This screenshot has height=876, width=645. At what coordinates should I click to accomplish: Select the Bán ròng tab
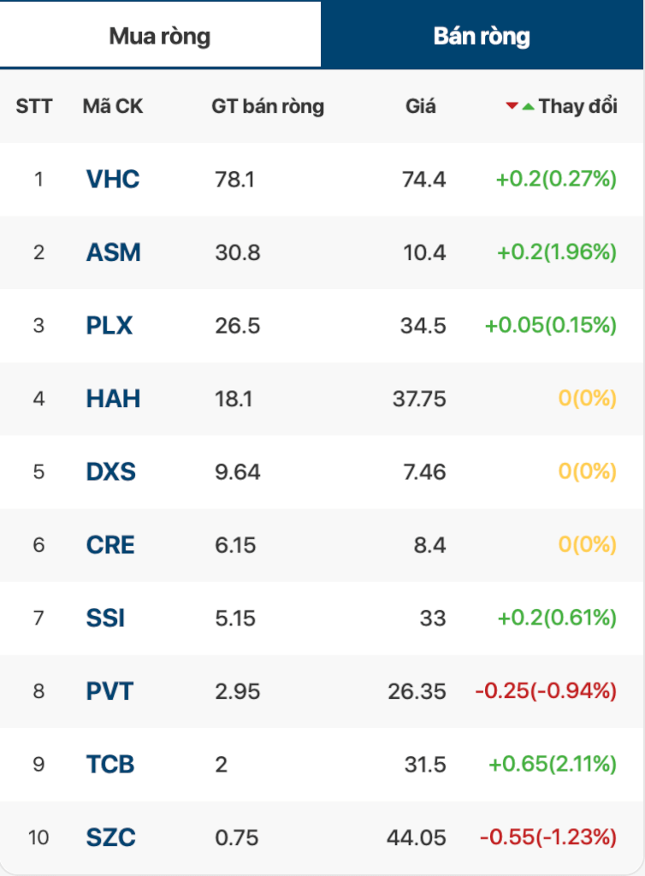(482, 36)
